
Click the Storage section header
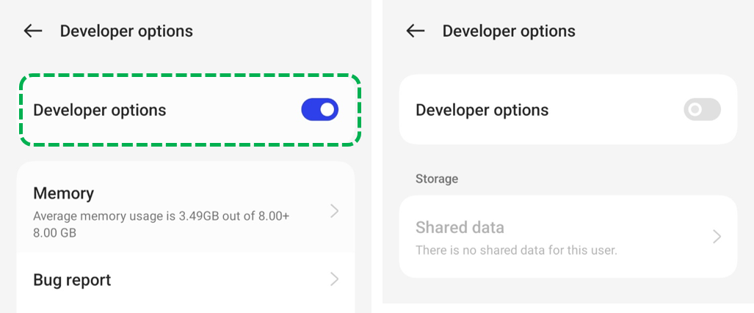tap(437, 179)
